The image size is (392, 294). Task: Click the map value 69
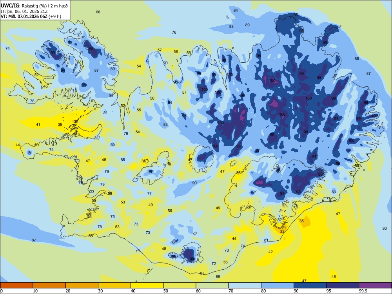(218, 276)
